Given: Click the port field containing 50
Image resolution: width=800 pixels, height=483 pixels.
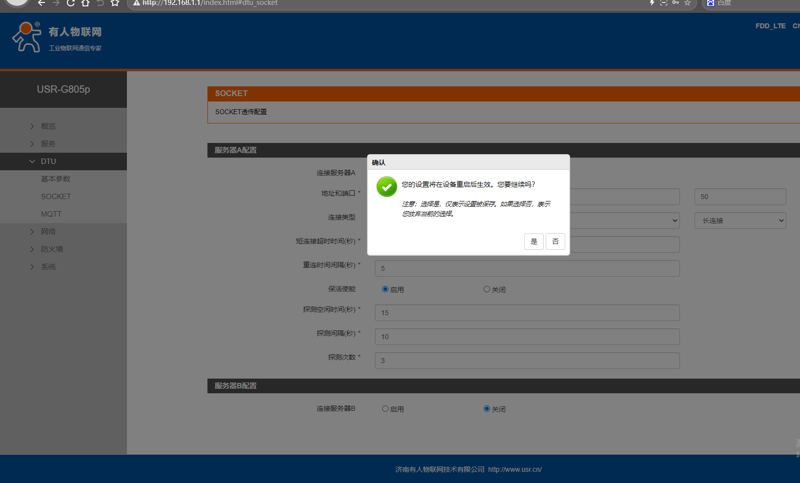Looking at the screenshot, I should coord(740,197).
